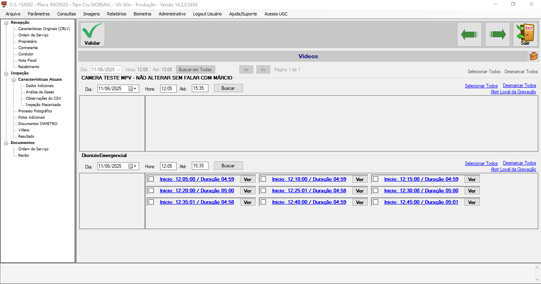Open the Biometria menu

click(x=142, y=14)
